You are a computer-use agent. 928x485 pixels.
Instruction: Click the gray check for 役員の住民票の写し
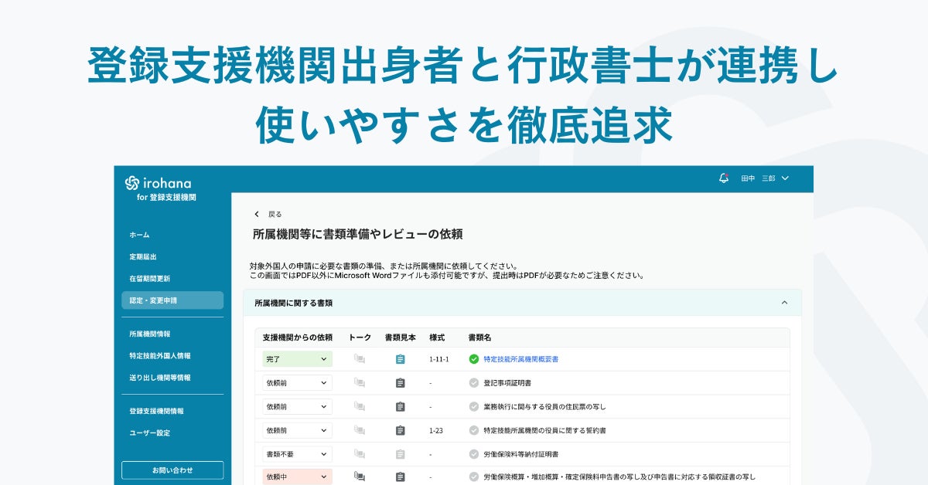click(x=474, y=406)
